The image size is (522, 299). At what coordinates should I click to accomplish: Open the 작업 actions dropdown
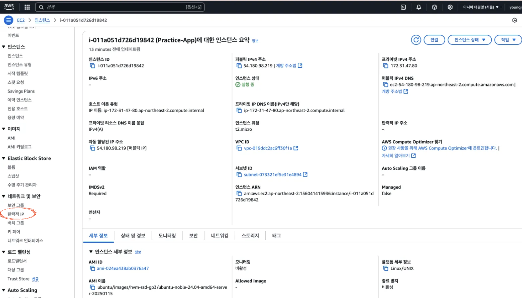(x=508, y=40)
